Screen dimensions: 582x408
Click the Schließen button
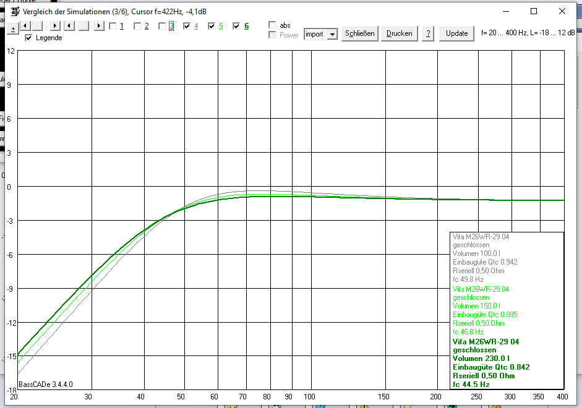pyautogui.click(x=360, y=33)
